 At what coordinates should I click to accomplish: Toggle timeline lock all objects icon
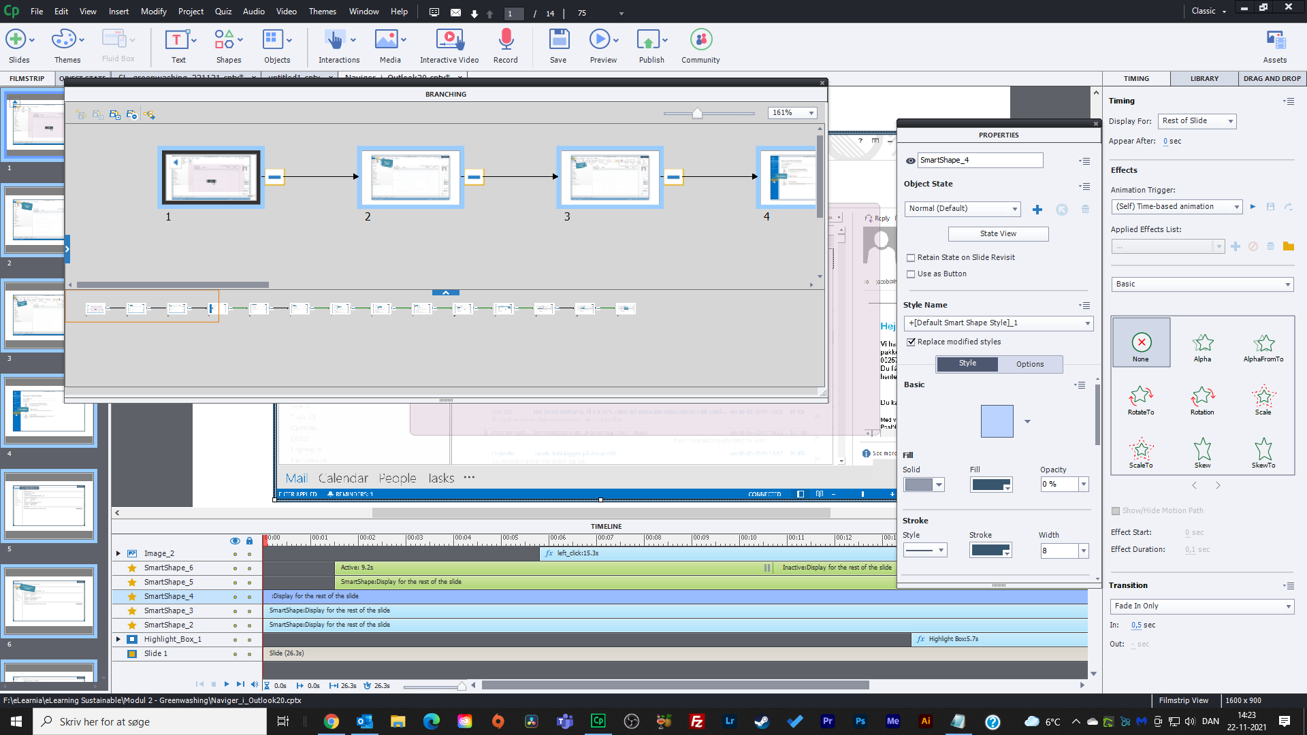point(249,541)
